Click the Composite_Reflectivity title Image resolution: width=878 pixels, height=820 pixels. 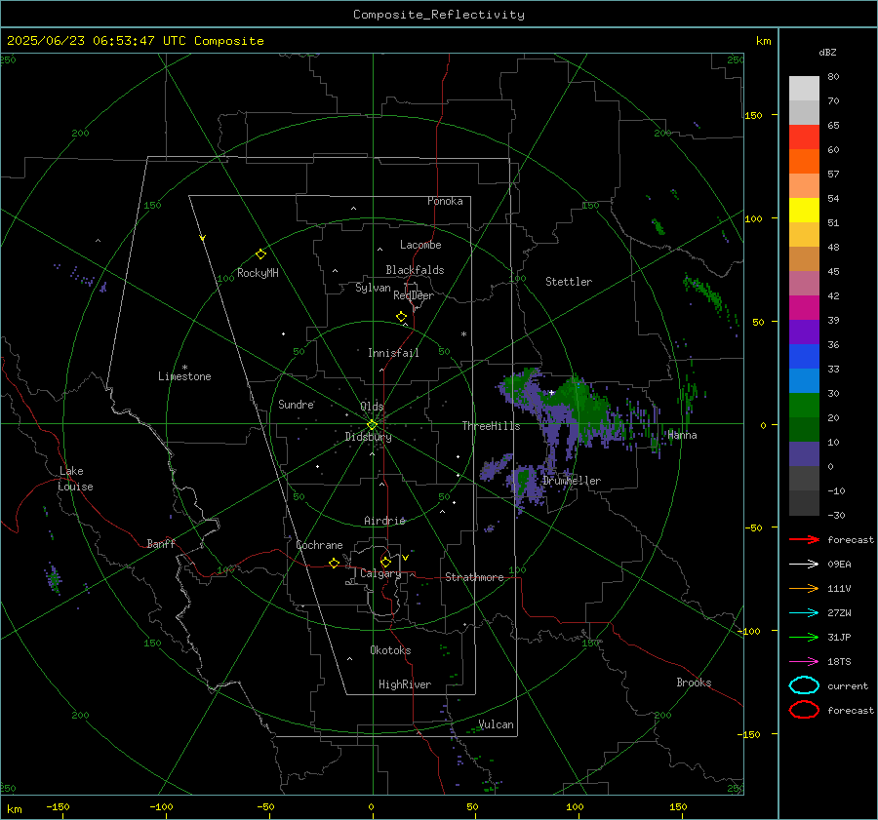[x=438, y=15]
